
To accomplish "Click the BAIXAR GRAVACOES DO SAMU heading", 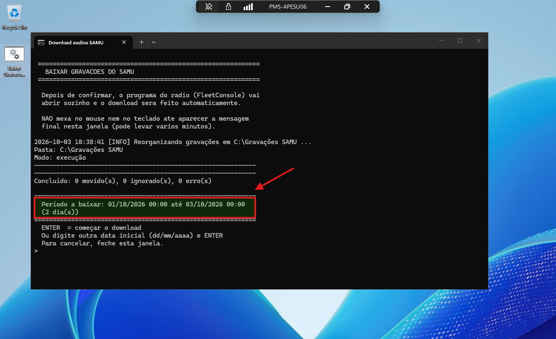I will 90,72.
